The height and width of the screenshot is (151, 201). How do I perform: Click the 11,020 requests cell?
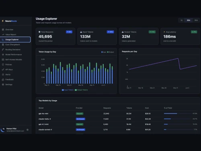(x=106, y=119)
